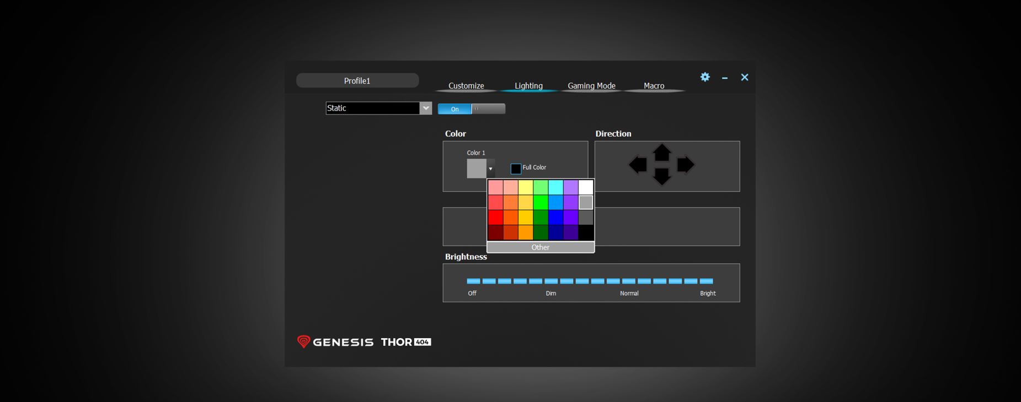1021x402 pixels.
Task: Open settings with the gear icon
Action: pyautogui.click(x=705, y=77)
